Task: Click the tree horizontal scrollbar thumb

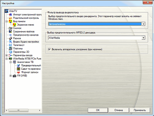Action: click(x=18, y=110)
